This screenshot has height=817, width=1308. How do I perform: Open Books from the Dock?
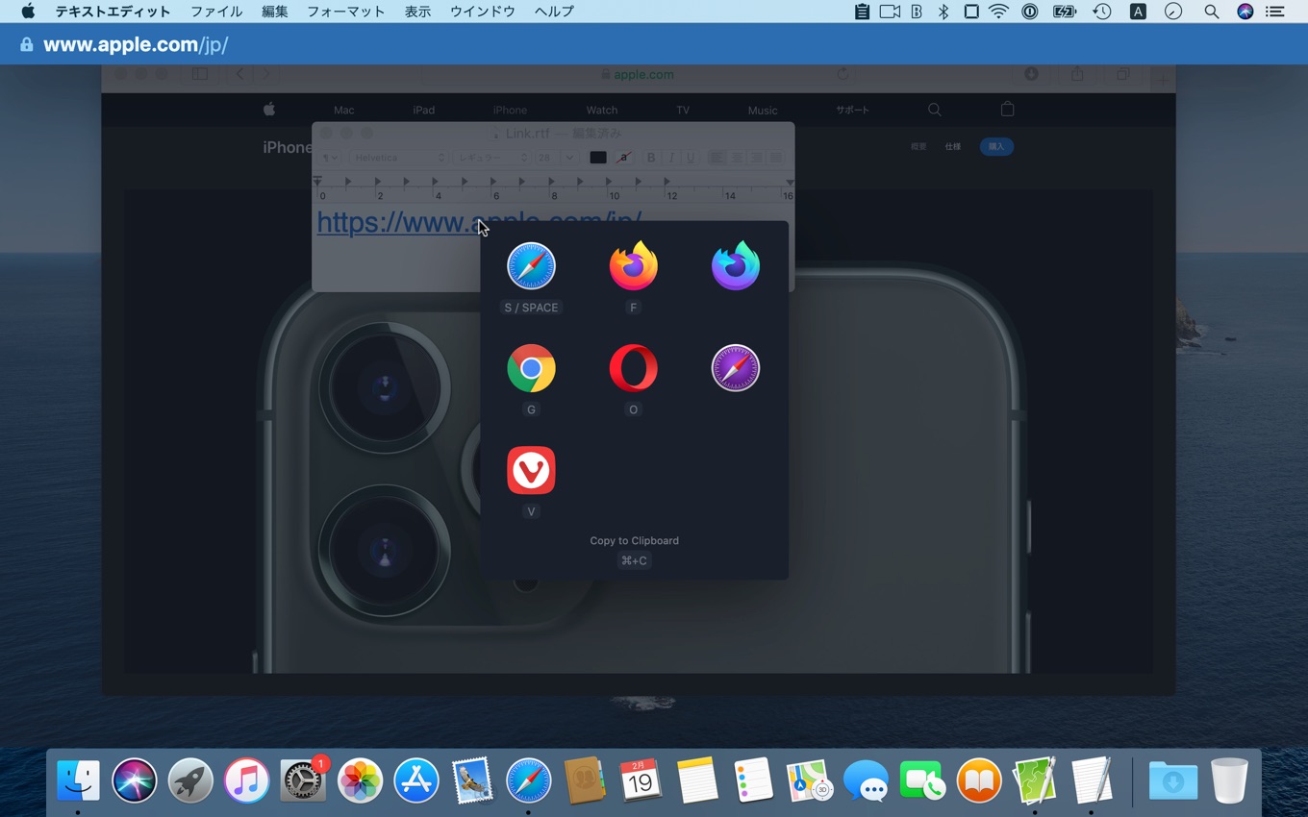click(x=979, y=780)
